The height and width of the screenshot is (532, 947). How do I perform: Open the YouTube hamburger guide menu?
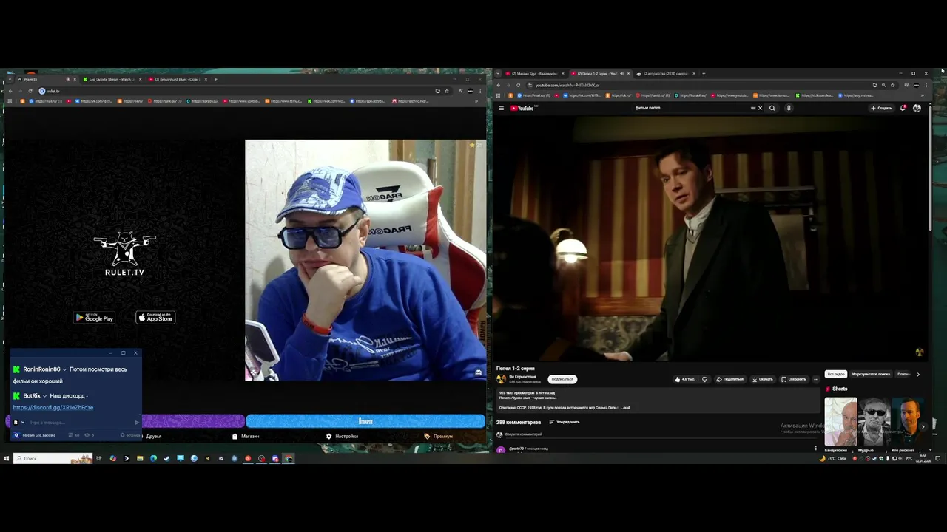coord(502,108)
